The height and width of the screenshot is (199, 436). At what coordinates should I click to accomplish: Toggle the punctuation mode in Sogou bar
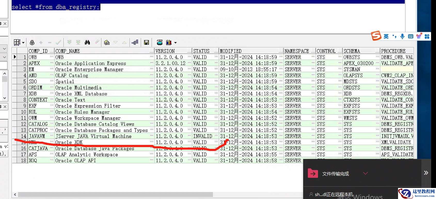pyautogui.click(x=394, y=36)
